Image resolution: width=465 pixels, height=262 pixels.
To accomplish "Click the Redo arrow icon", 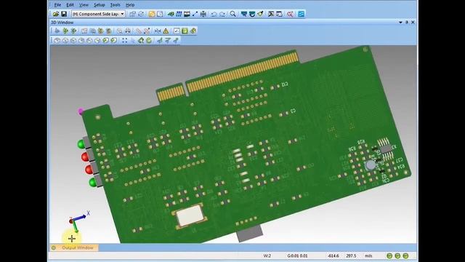I will coord(222,14).
